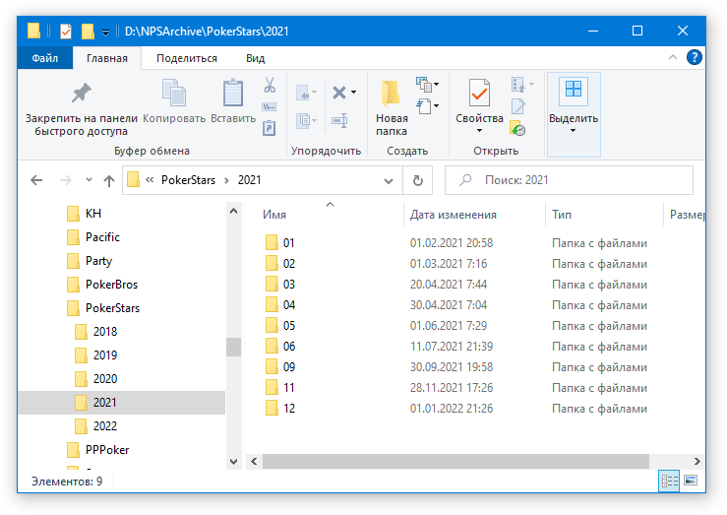The height and width of the screenshot is (515, 727).
Task: Open the Поделиться ribbon tab
Action: 187,58
